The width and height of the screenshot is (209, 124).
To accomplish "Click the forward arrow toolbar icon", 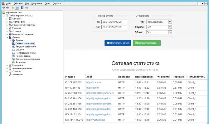I will [x=7, y=7].
